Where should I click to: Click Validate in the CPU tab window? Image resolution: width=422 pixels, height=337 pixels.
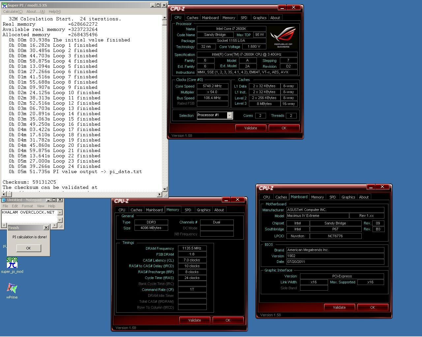(x=251, y=128)
